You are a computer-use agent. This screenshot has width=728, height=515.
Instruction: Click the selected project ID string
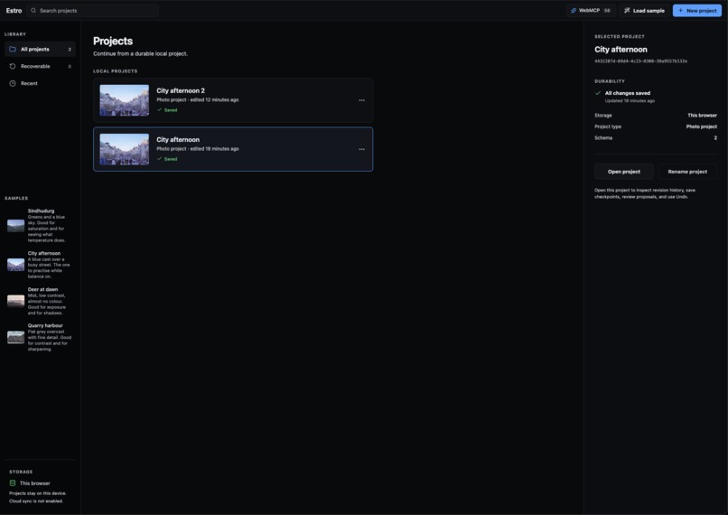[640, 61]
